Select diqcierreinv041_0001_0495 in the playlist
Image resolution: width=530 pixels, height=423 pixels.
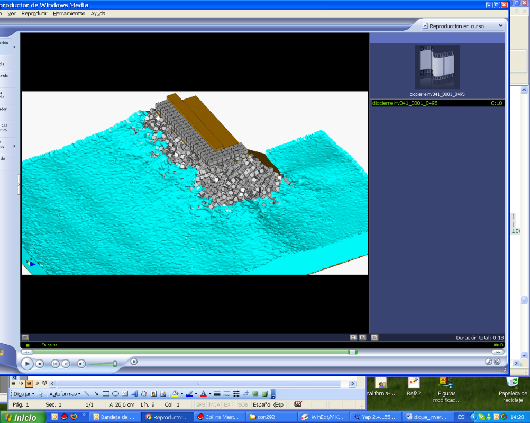click(405, 103)
